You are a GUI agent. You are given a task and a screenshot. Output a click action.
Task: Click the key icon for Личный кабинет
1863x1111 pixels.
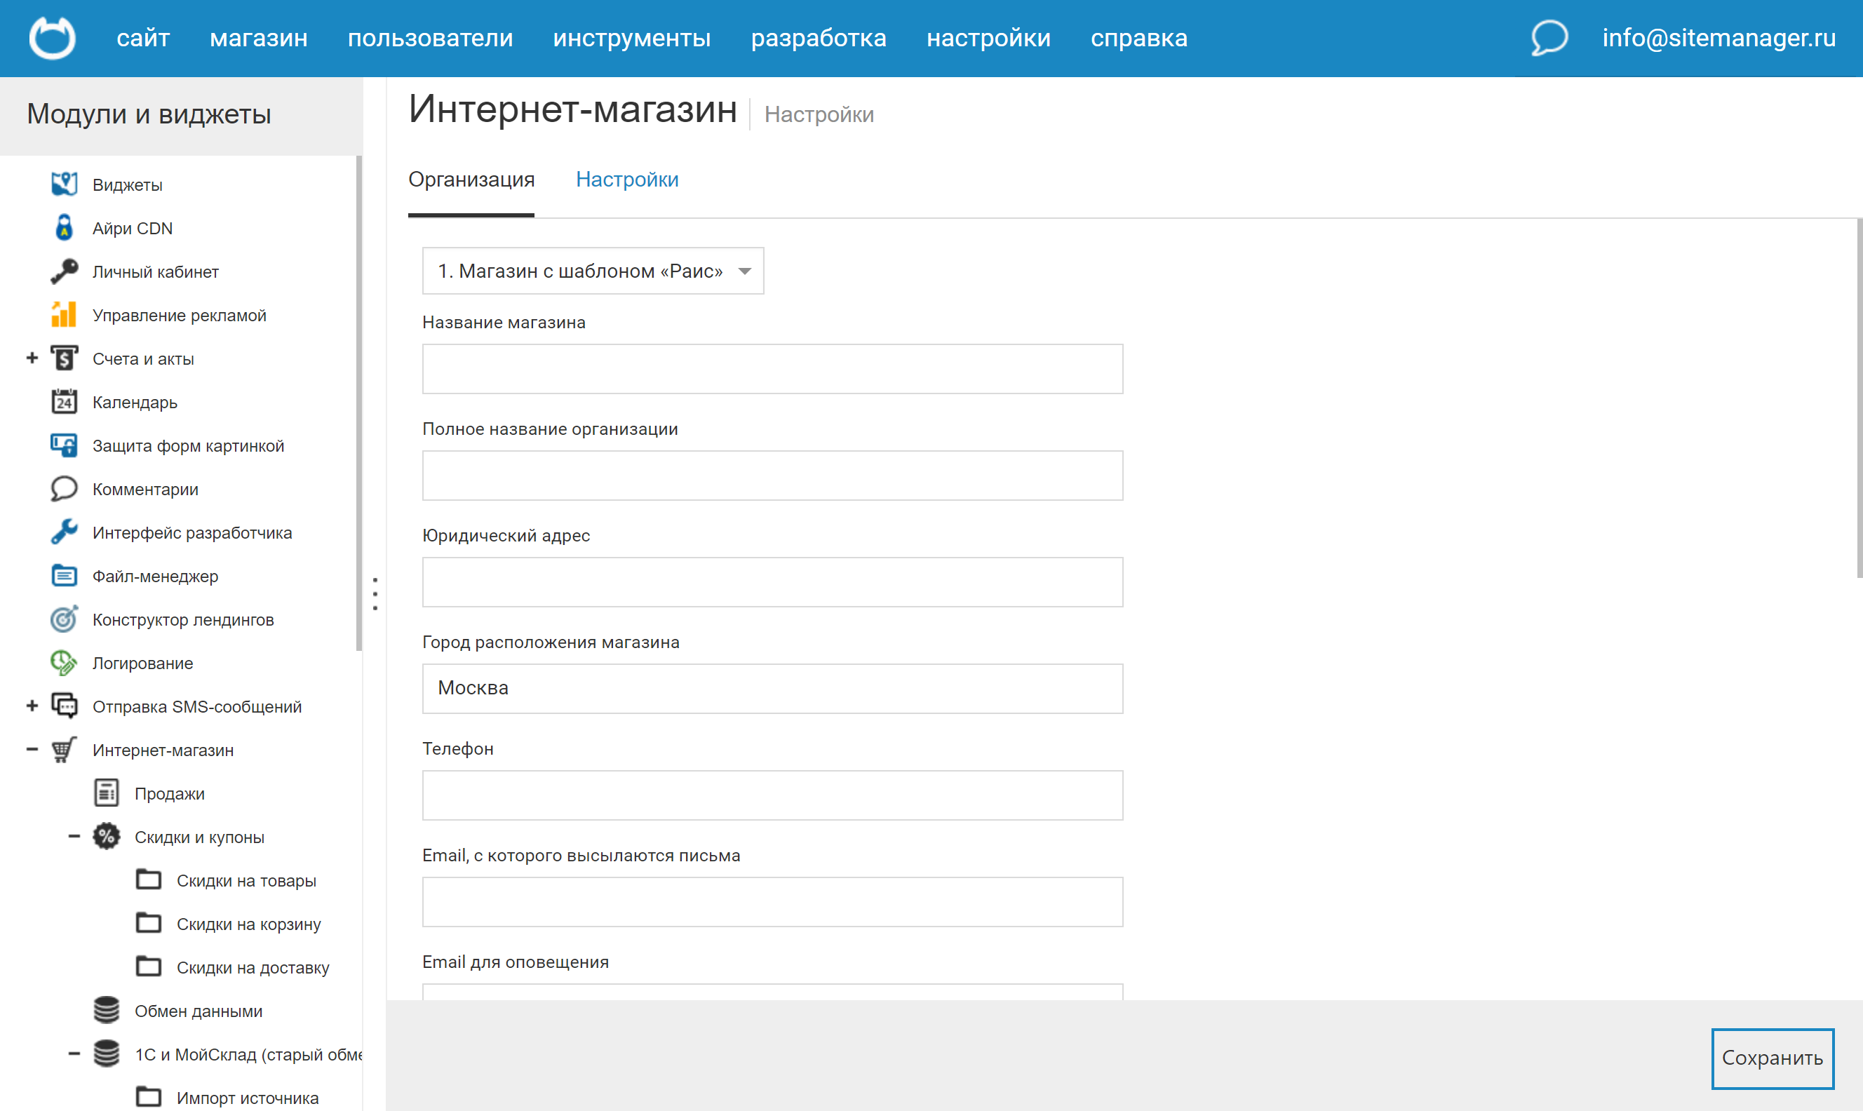[x=65, y=271]
